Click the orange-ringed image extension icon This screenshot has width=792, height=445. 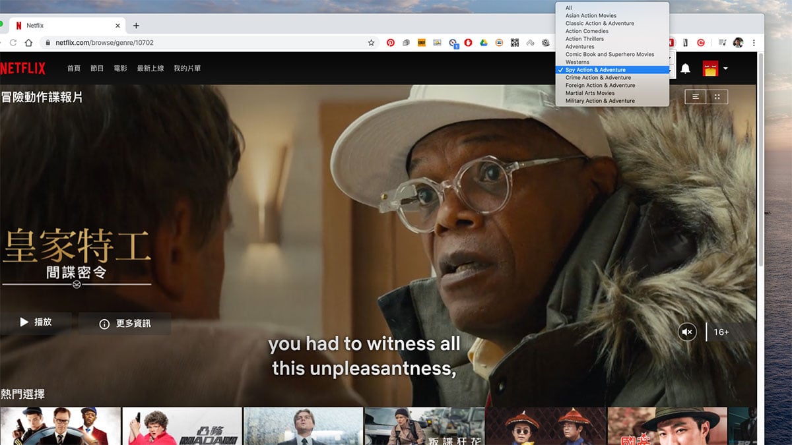pyautogui.click(x=499, y=43)
